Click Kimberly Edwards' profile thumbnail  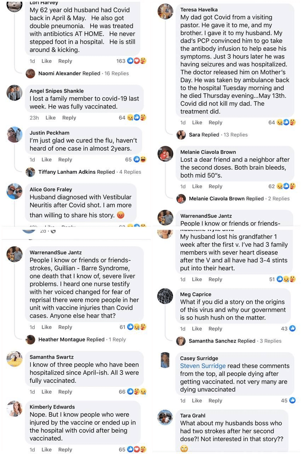[15, 409]
